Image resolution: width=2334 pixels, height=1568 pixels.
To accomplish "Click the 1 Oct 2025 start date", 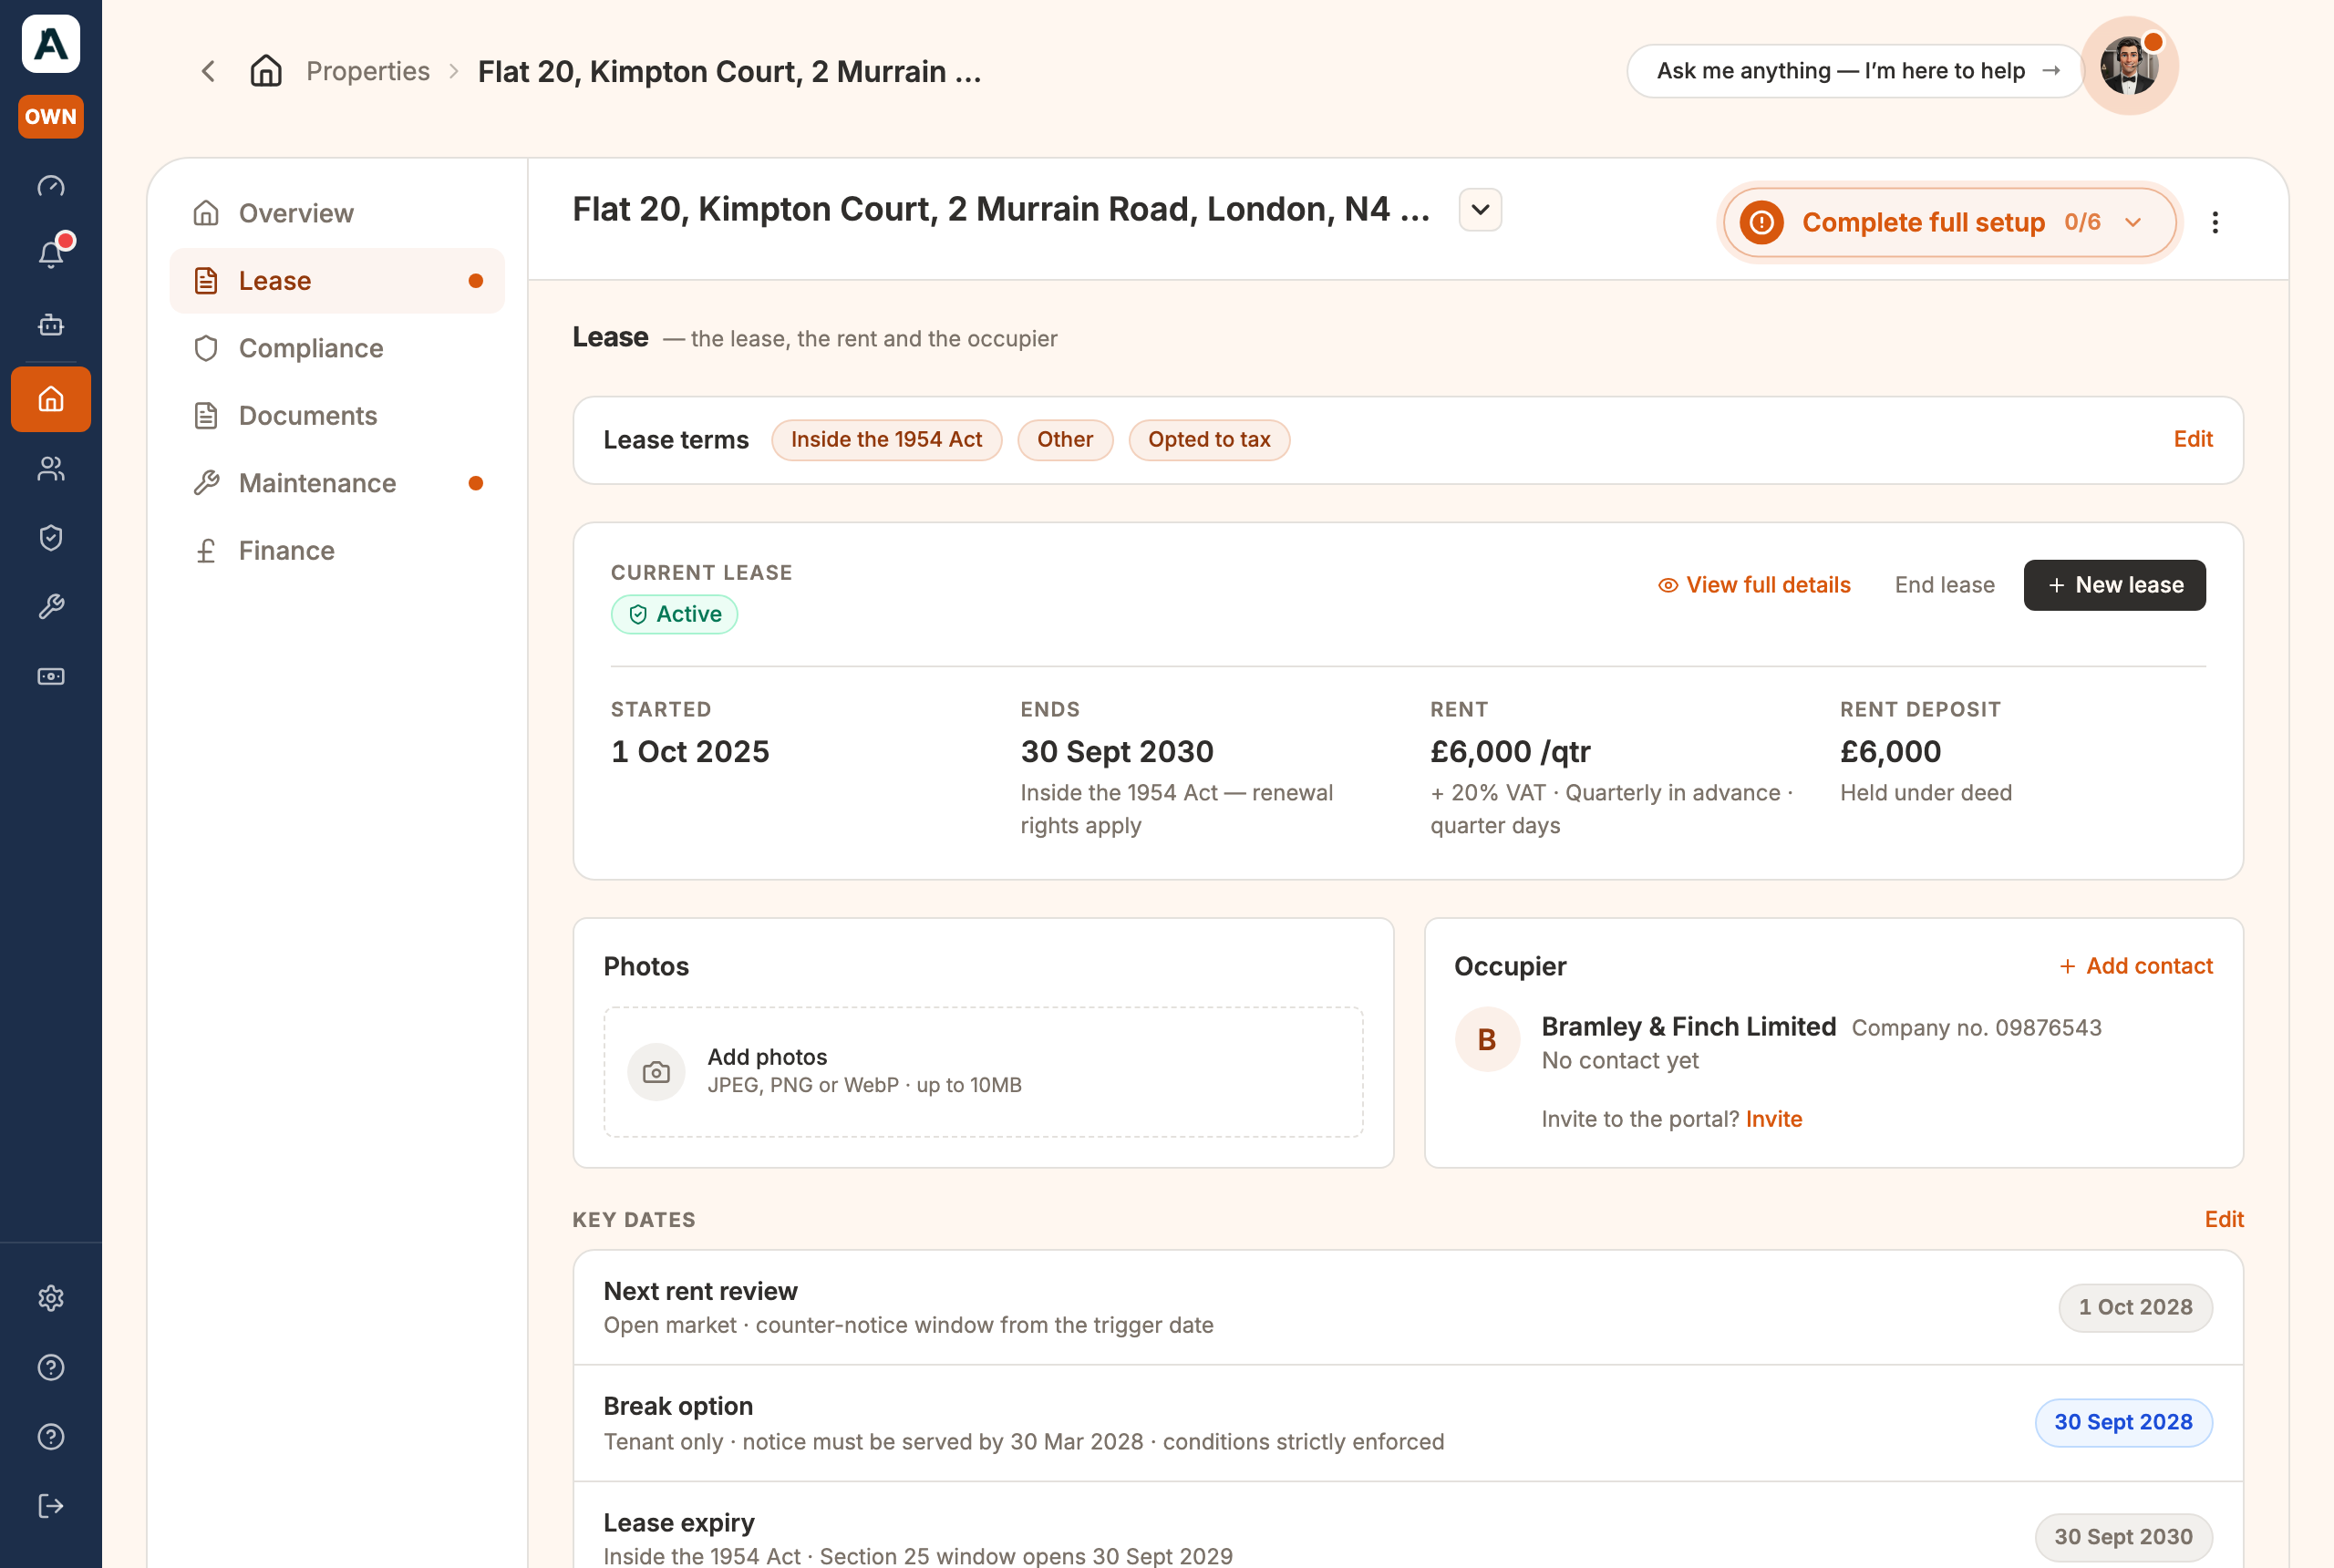I will [690, 752].
